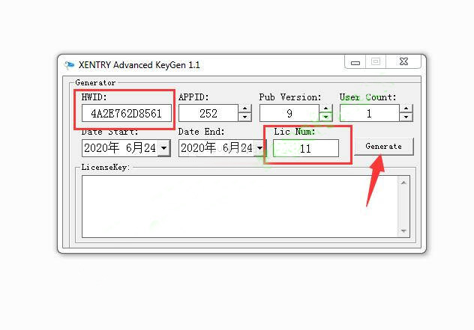Open the Date Start calendar dropdown

coord(163,148)
